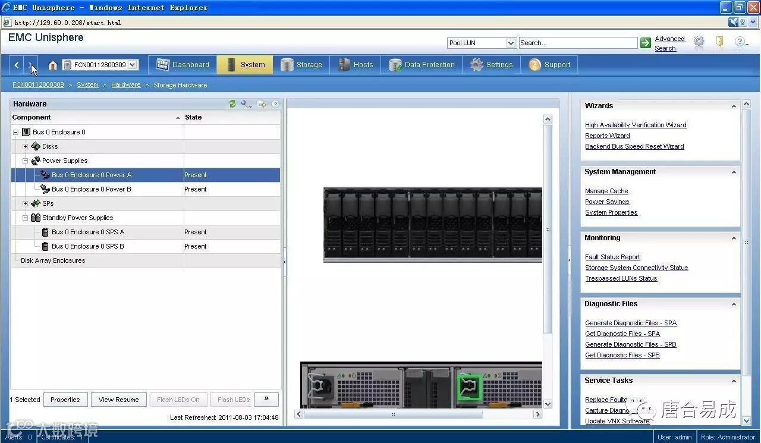Collapse the Power Supplies tree node
Image resolution: width=761 pixels, height=443 pixels.
[25, 161]
